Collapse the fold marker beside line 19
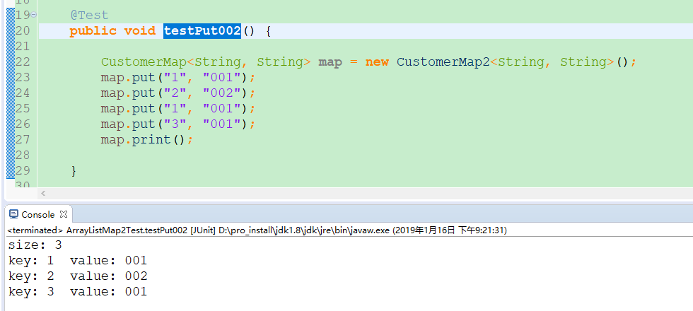Image resolution: width=693 pixels, height=311 pixels. tap(34, 15)
